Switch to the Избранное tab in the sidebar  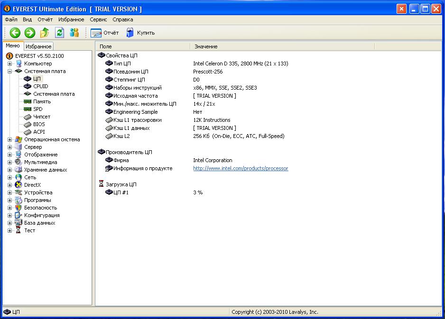point(38,46)
